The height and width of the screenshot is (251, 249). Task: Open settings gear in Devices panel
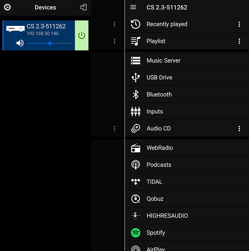[x=7, y=7]
